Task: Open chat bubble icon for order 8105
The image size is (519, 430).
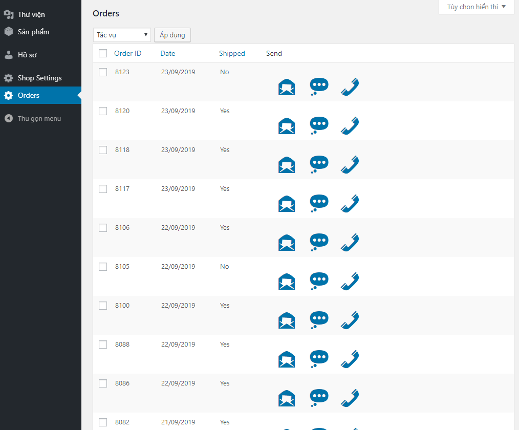Action: [x=319, y=282]
